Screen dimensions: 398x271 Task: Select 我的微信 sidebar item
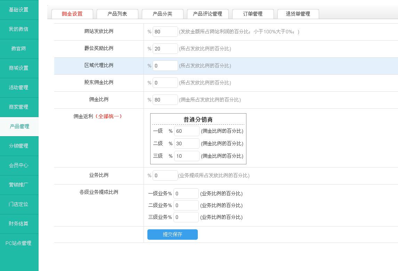(x=19, y=29)
